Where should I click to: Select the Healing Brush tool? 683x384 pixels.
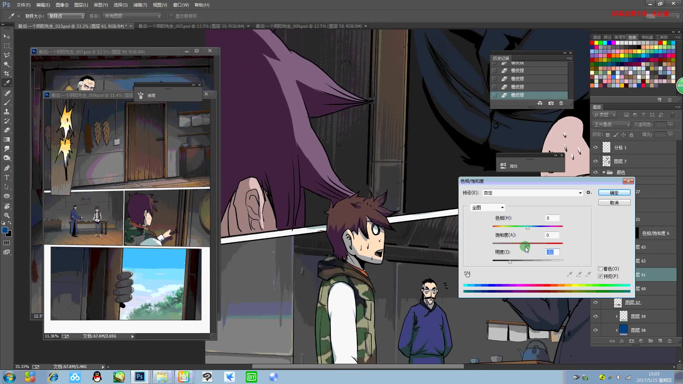[7, 93]
